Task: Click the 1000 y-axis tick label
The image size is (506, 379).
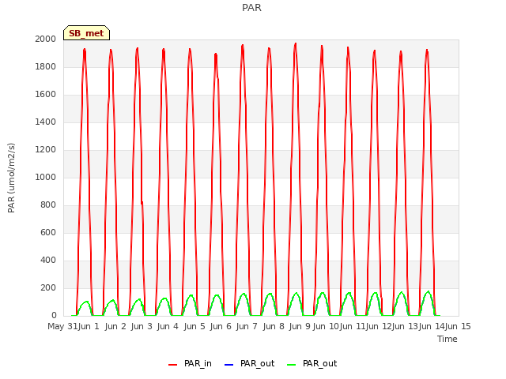Action: 46,177
